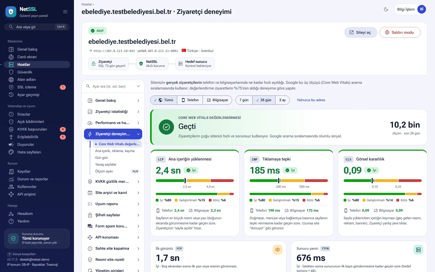Viewport: 435px width, 272px height.
Task: Open klavye kısayolları help
Action: click(21, 254)
